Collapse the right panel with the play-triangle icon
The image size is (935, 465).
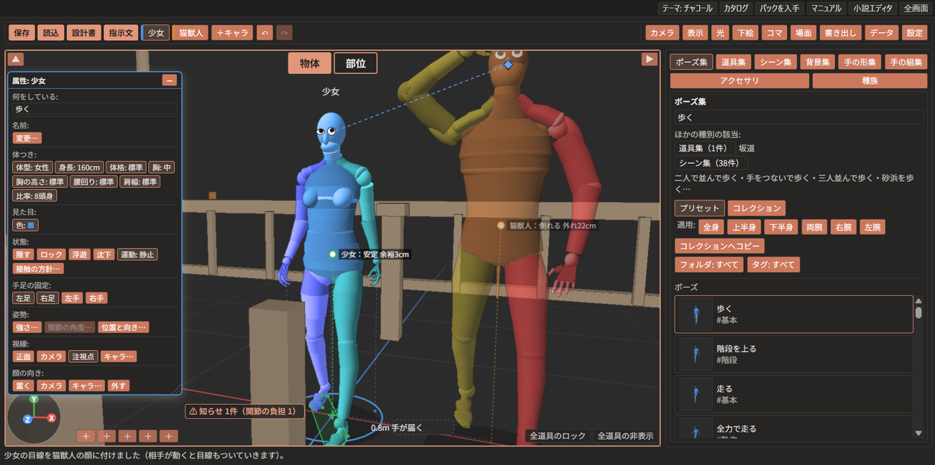(649, 59)
